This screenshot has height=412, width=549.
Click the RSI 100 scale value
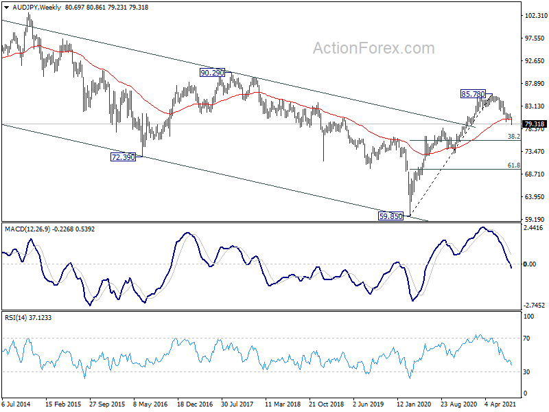pyautogui.click(x=528, y=317)
